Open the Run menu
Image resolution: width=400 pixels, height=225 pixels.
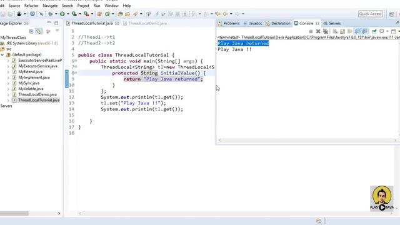tap(97, 6)
